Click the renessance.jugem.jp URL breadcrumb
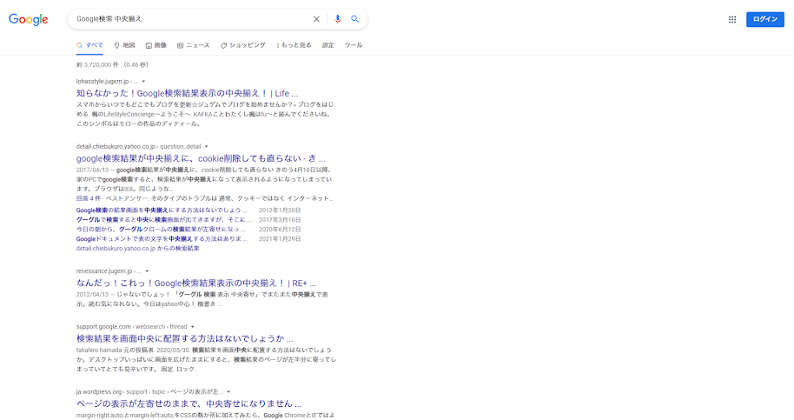This screenshot has height=420, width=794. 109,271
